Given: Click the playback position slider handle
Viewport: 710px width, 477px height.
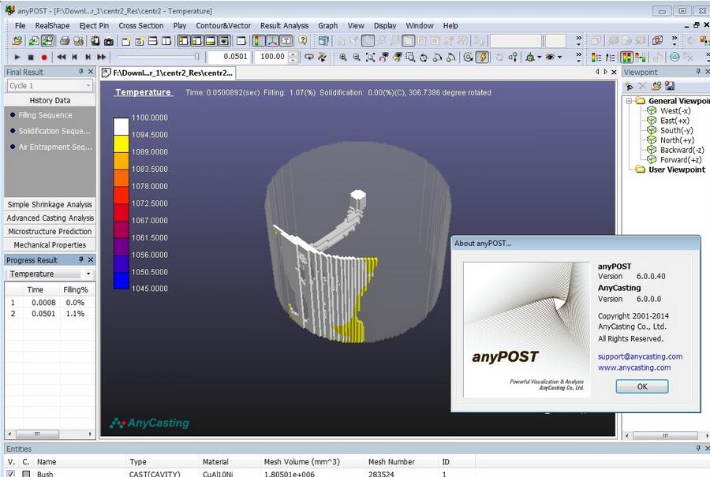Looking at the screenshot, I should pyautogui.click(x=196, y=57).
